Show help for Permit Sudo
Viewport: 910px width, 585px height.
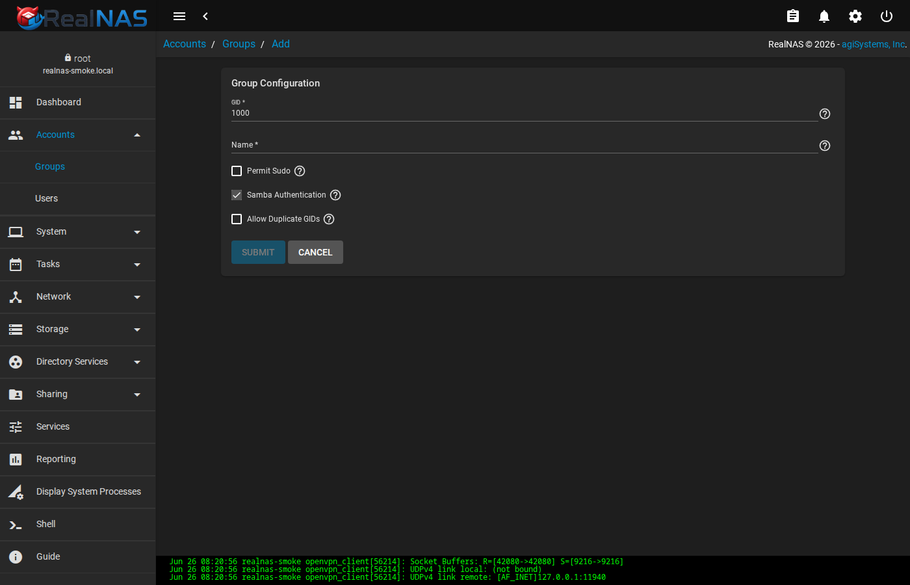[x=300, y=171]
